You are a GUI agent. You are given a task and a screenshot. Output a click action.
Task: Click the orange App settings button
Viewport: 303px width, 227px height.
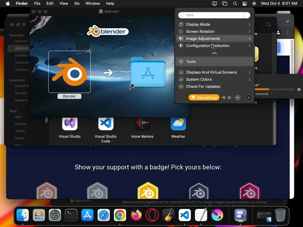click(x=204, y=98)
